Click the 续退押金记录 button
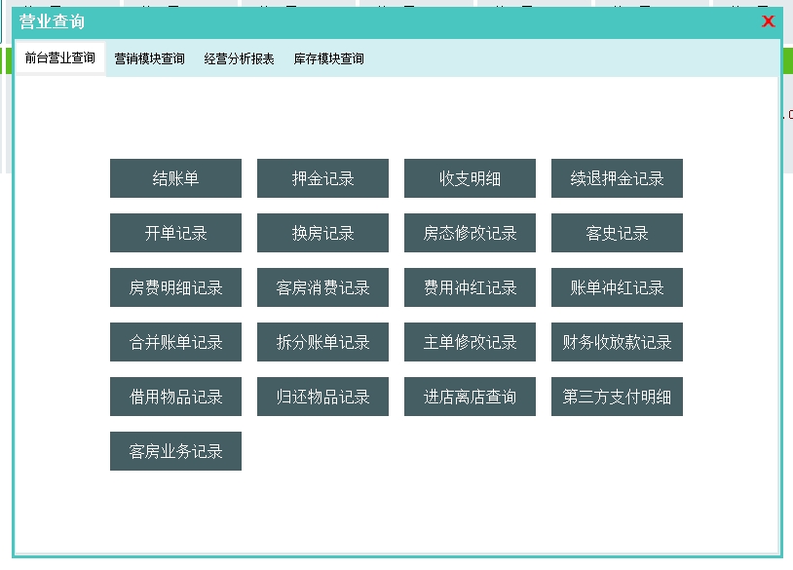793x570 pixels. tap(617, 178)
